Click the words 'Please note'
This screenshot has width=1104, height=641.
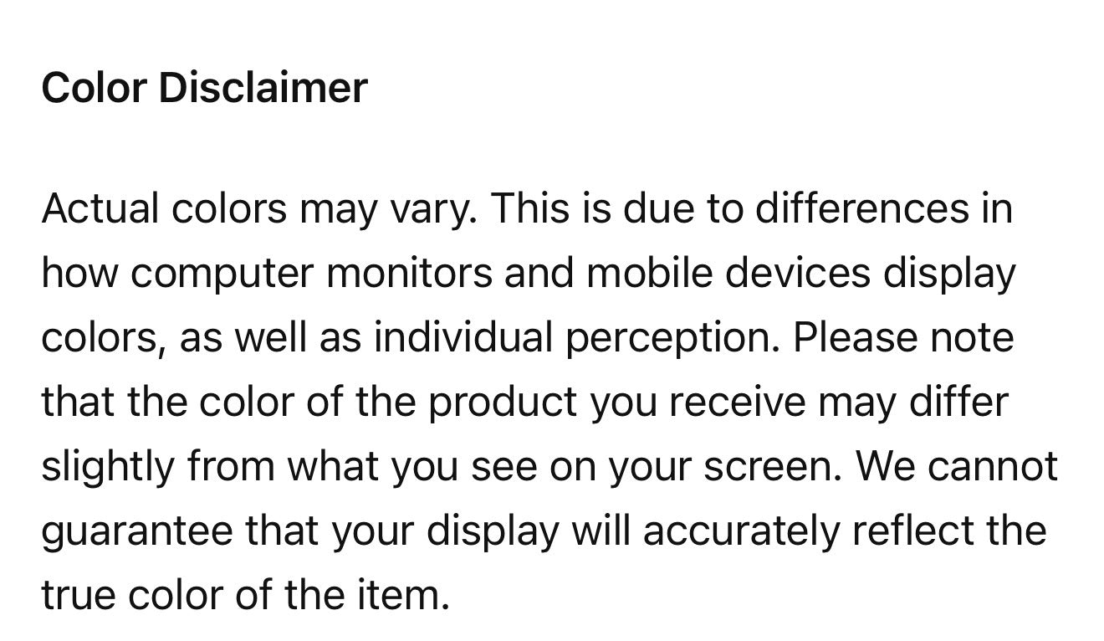tap(903, 338)
